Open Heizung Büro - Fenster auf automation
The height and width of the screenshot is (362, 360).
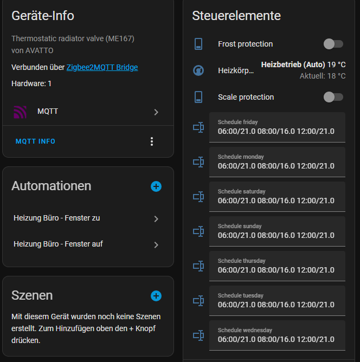(x=87, y=244)
